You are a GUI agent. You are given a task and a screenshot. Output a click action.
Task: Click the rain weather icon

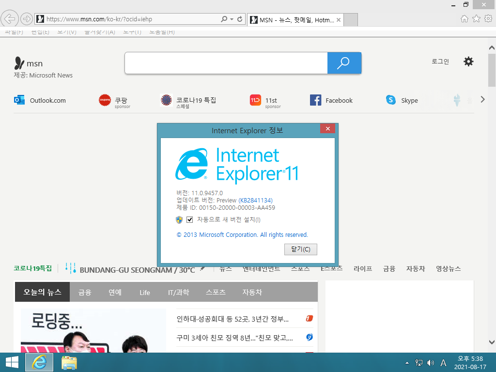point(71,268)
